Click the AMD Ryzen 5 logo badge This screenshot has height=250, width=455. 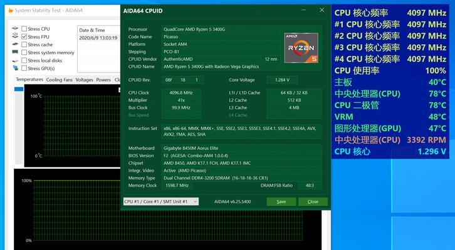tap(301, 47)
